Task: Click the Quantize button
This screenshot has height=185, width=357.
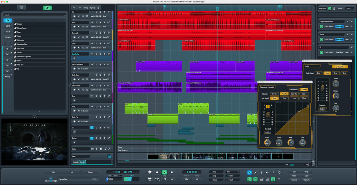Action: point(294,180)
